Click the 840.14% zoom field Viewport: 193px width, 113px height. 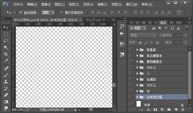pos(18,110)
